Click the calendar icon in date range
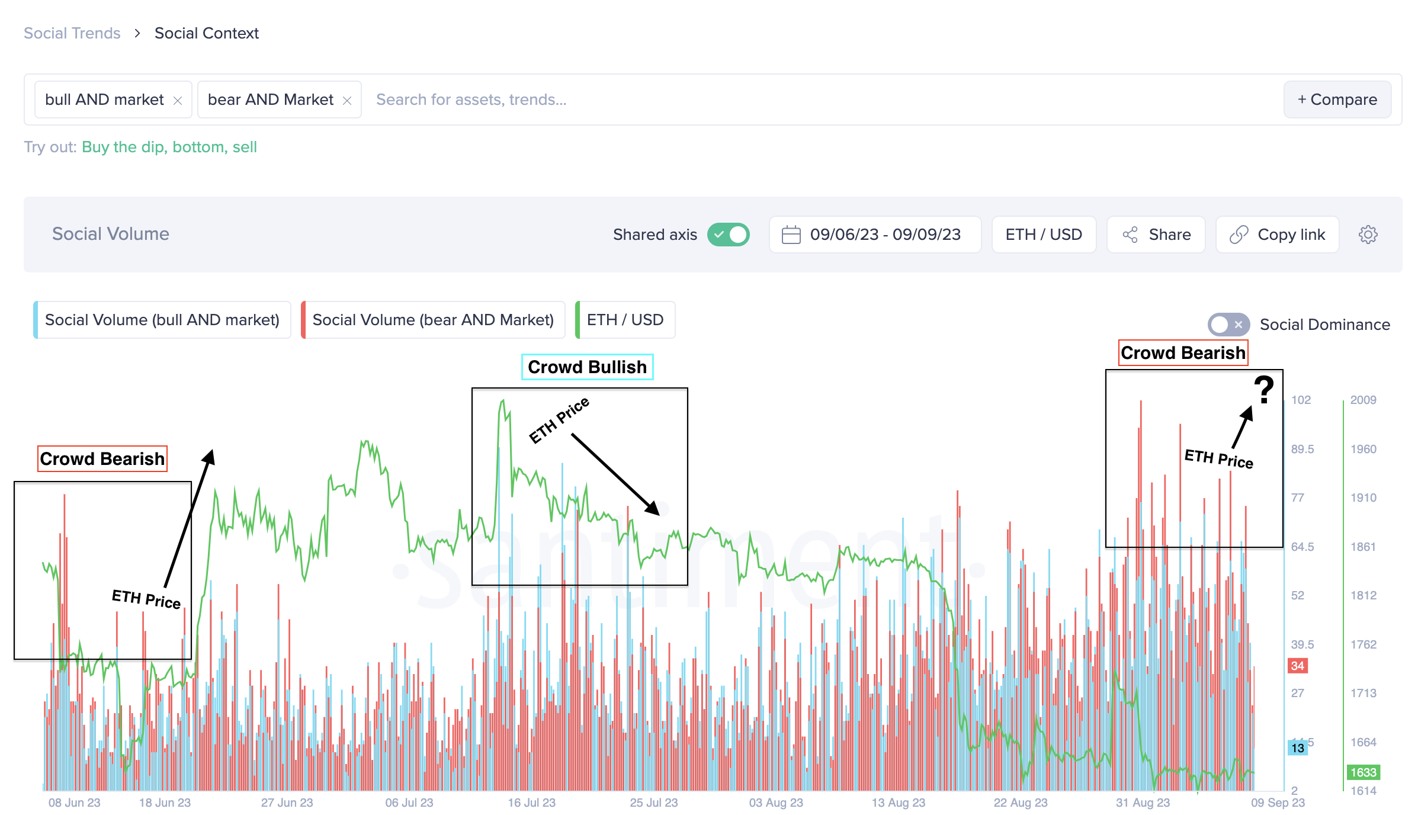 click(791, 235)
